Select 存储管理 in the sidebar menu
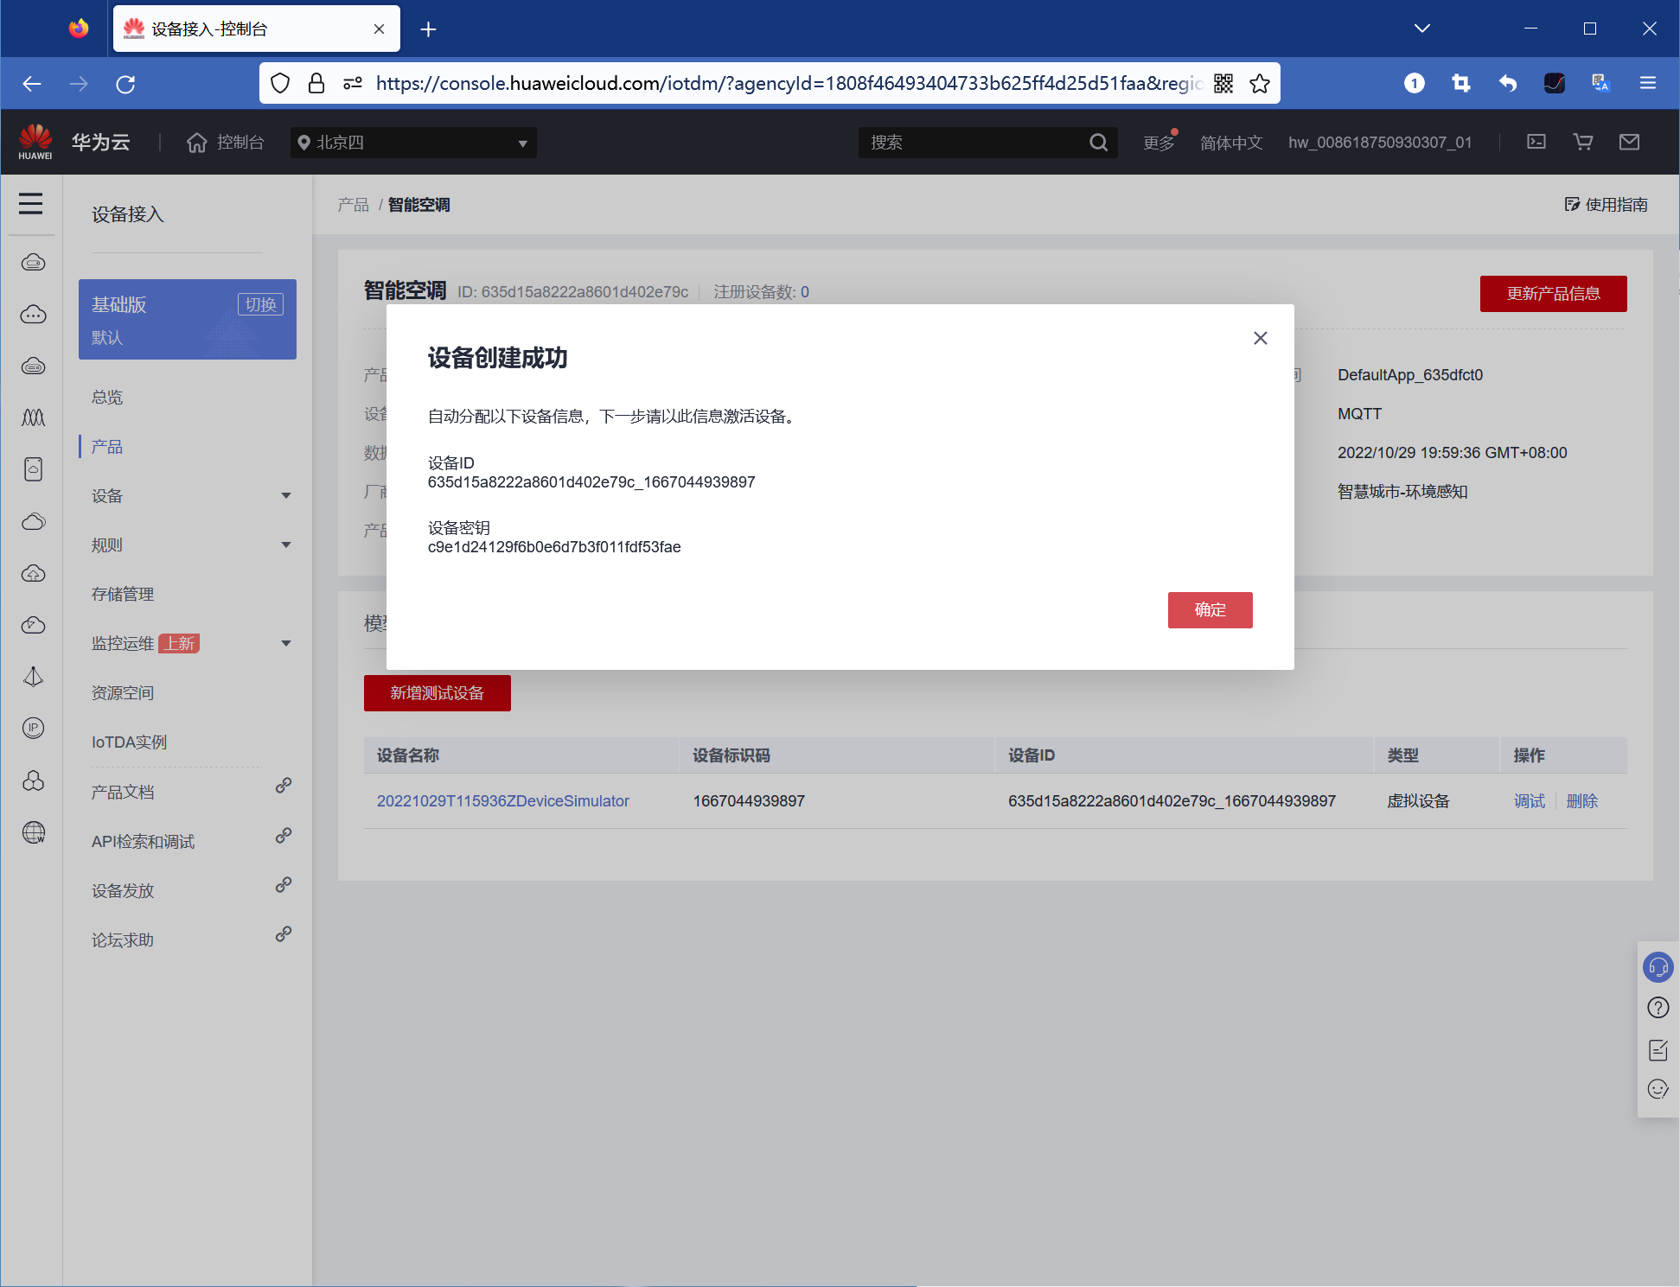The image size is (1680, 1287). [x=123, y=595]
